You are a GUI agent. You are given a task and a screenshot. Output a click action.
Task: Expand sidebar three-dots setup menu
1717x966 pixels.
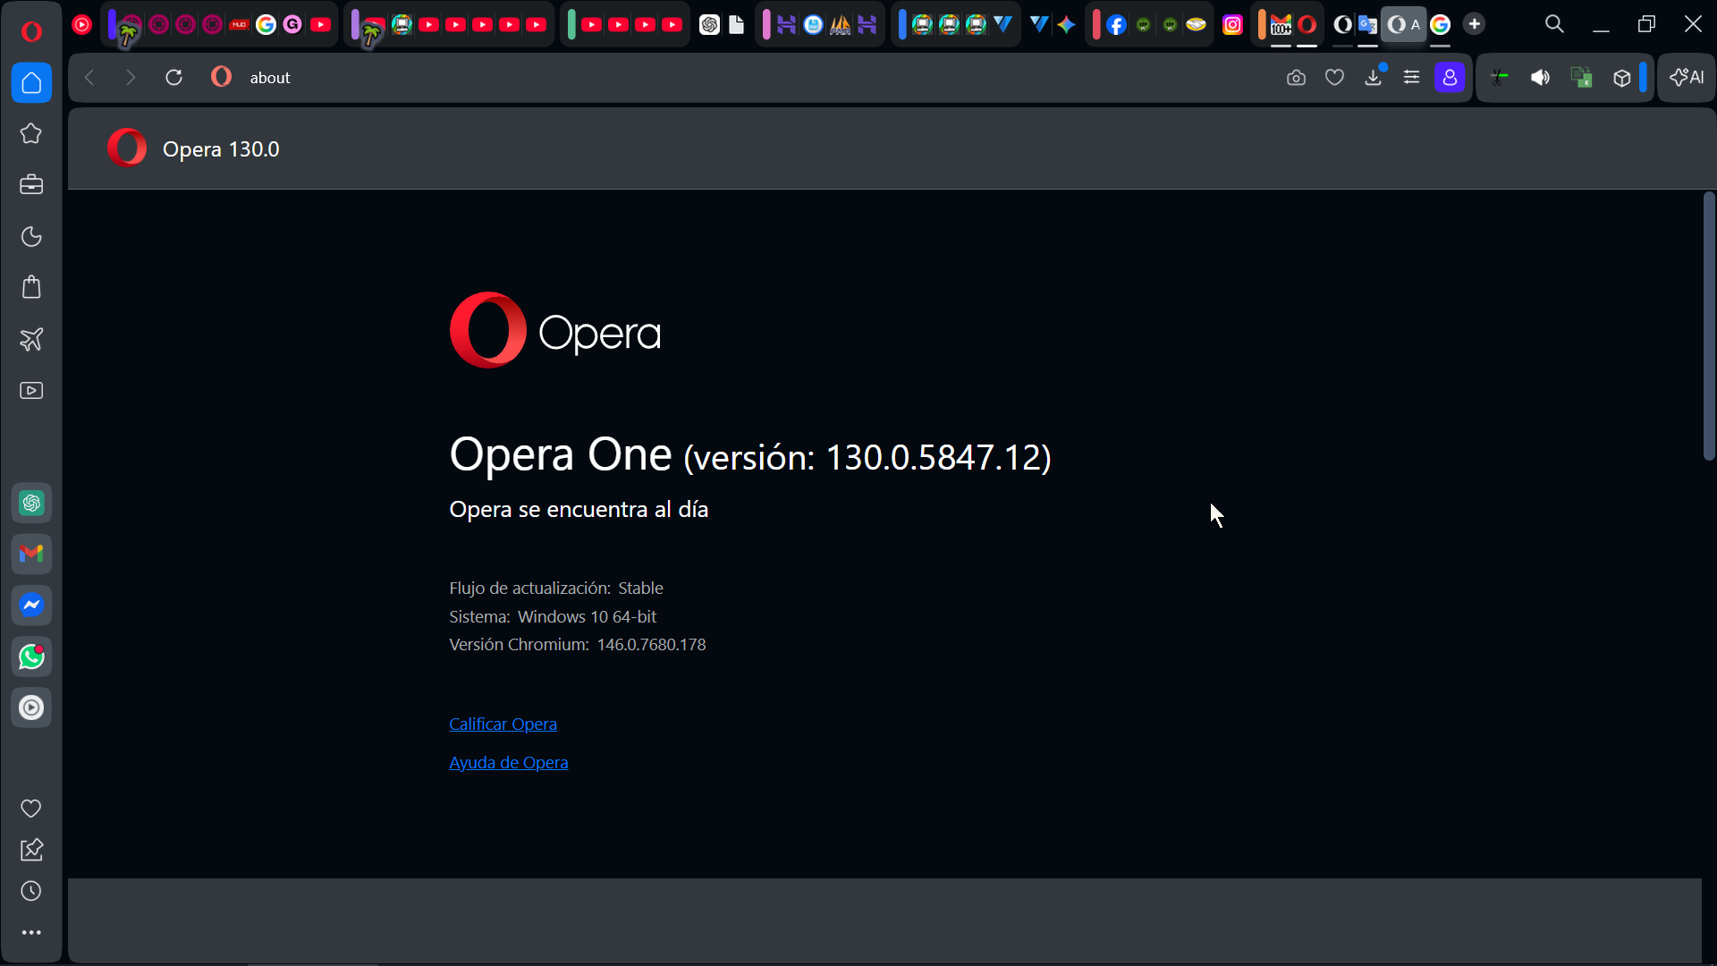point(31,932)
